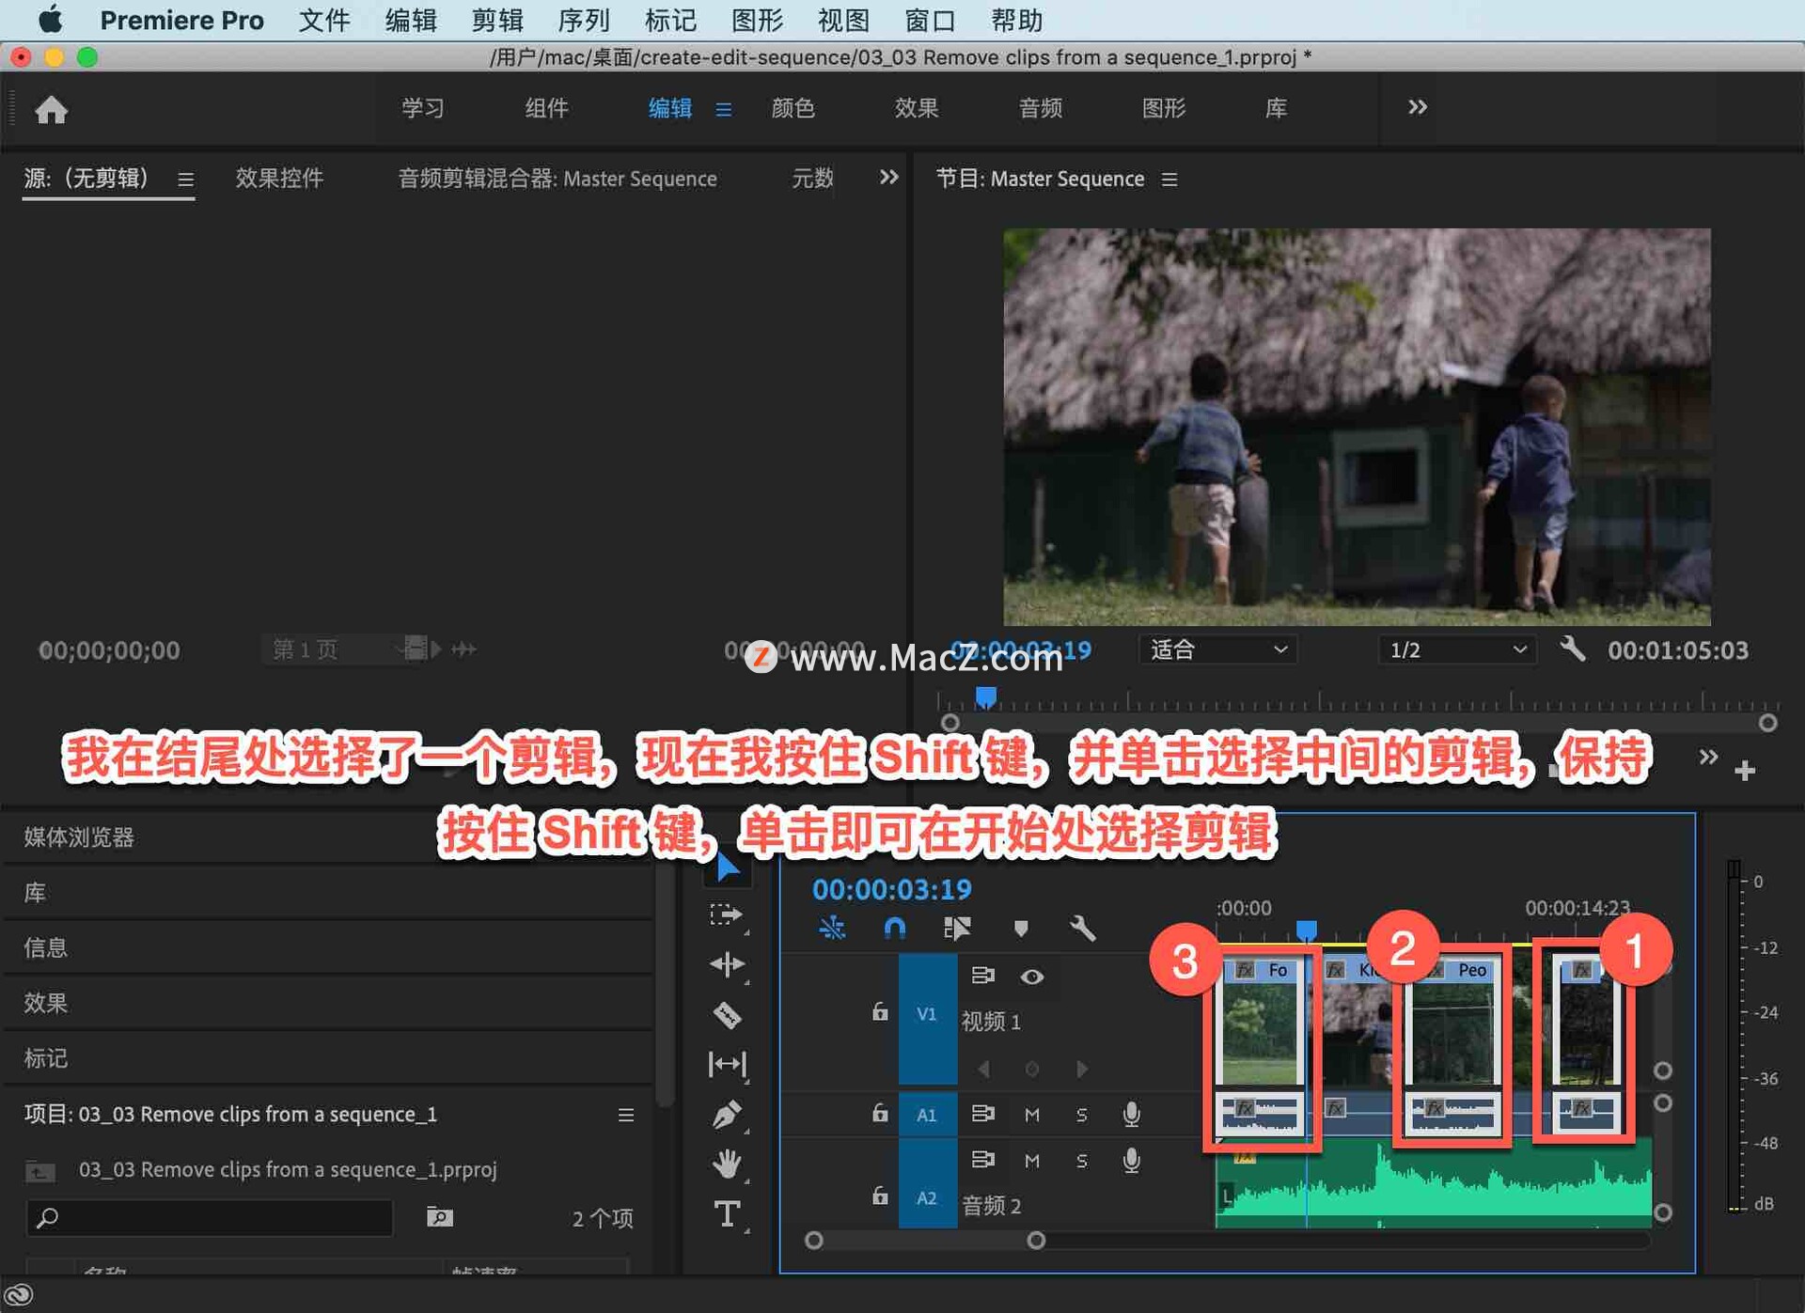Image resolution: width=1805 pixels, height=1313 pixels.
Task: Select the Razor tool
Action: [727, 1016]
